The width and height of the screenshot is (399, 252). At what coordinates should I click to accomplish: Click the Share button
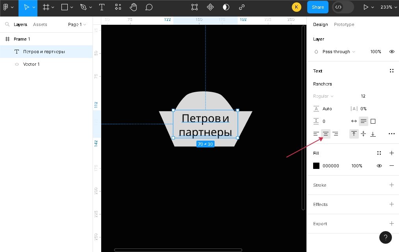point(317,7)
